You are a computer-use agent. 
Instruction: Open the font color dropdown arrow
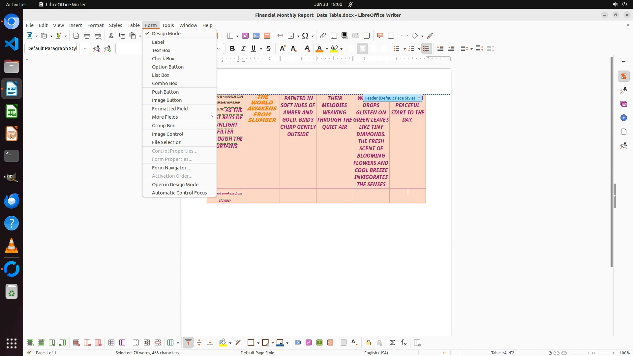(x=327, y=49)
